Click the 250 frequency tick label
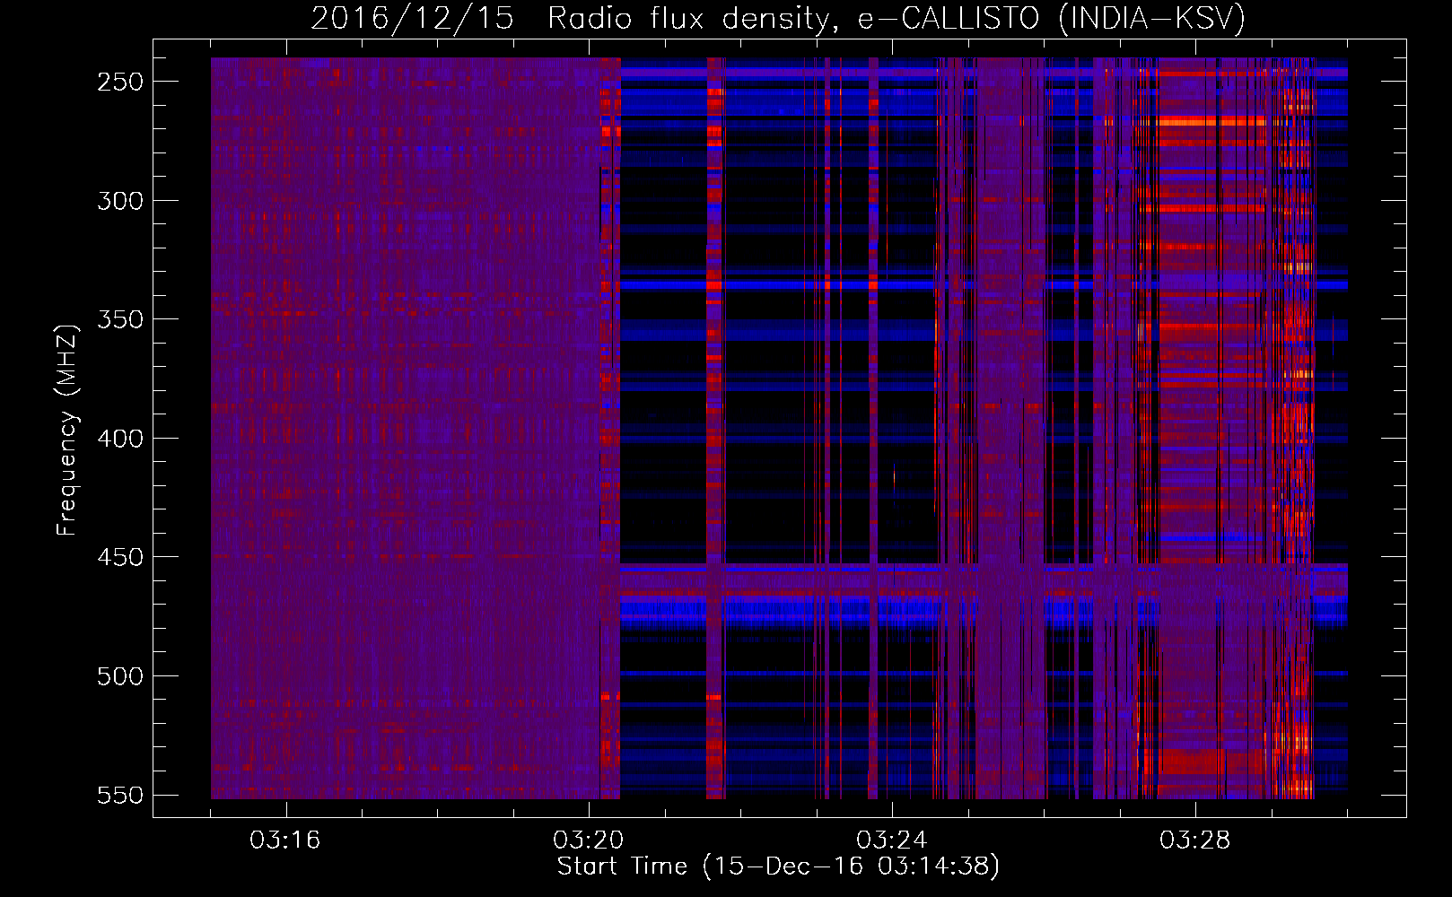 coord(120,82)
